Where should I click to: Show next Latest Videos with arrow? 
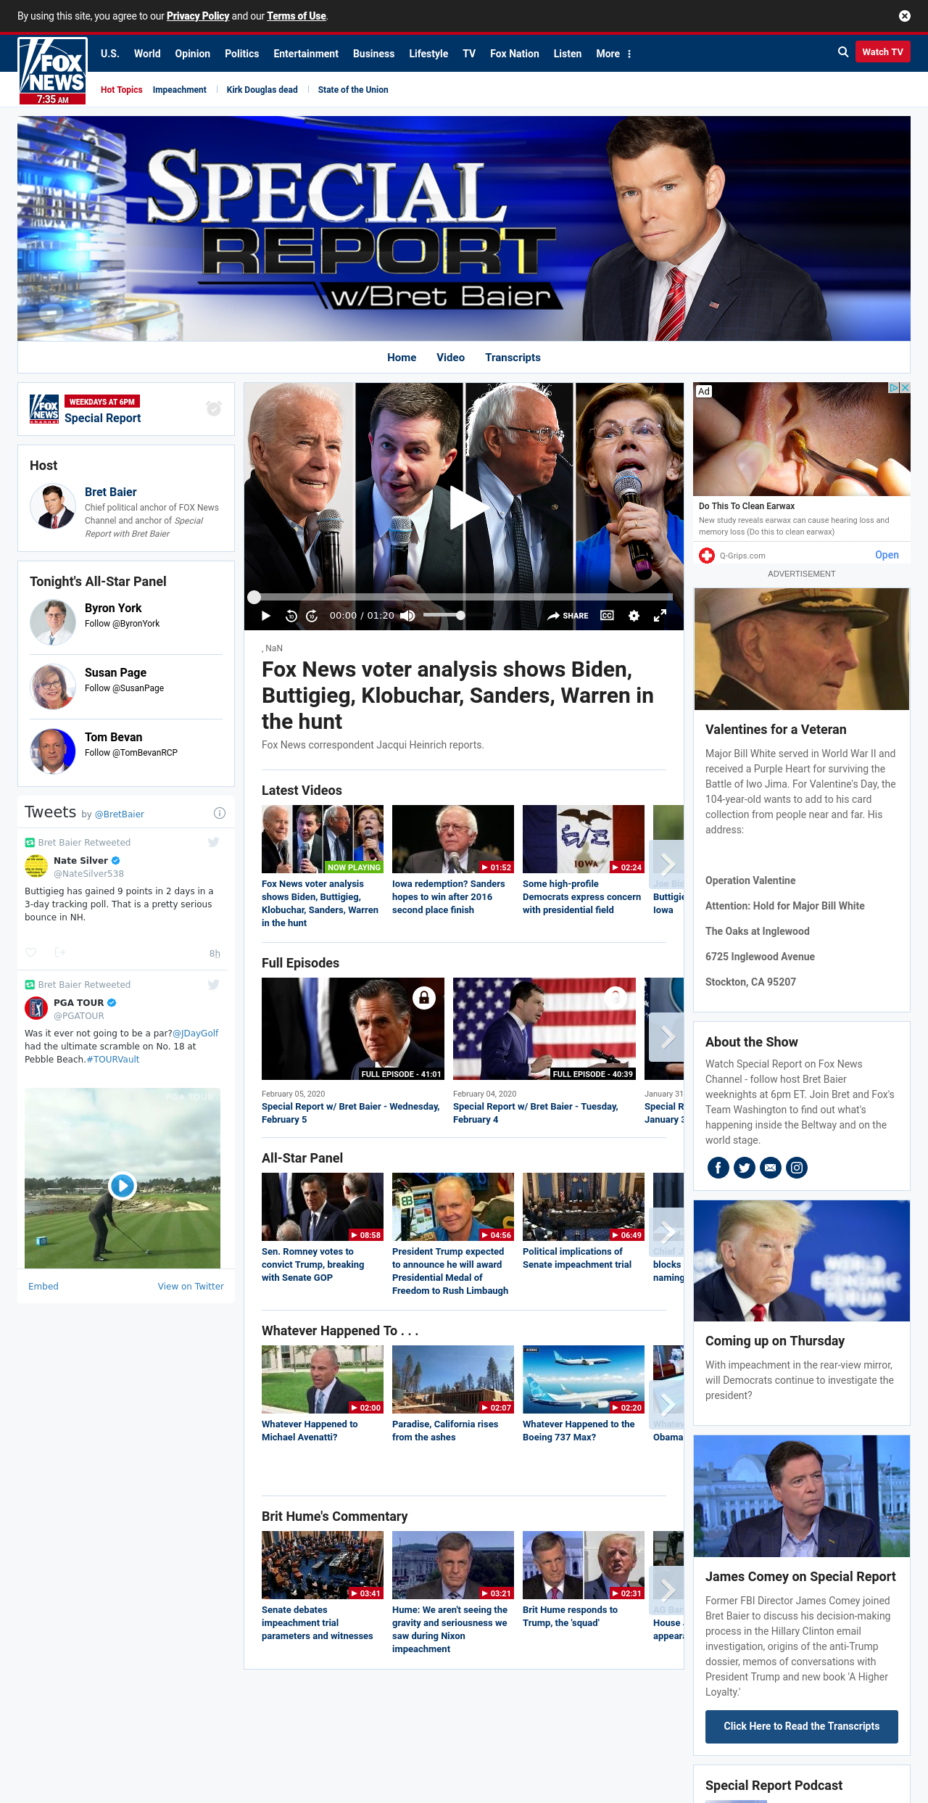pos(668,864)
